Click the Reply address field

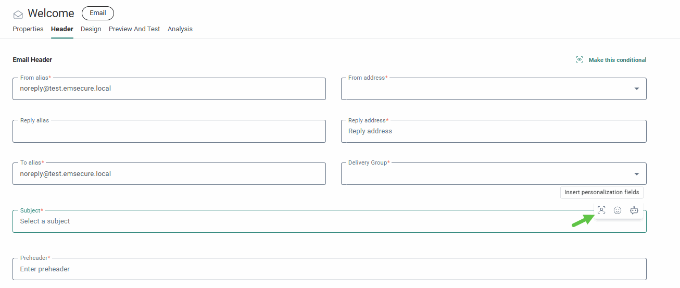[494, 132]
